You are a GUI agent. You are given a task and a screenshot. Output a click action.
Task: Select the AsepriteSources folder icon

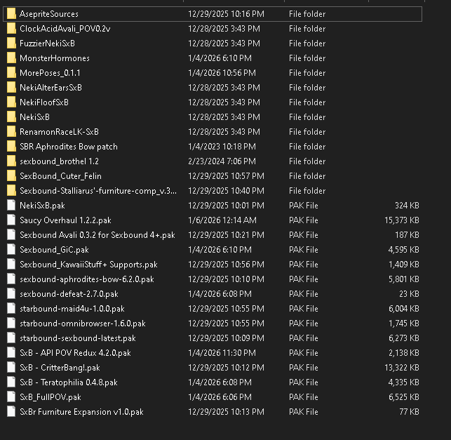tap(11, 14)
